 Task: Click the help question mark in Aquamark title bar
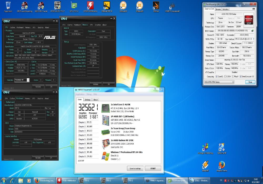pos(155,89)
